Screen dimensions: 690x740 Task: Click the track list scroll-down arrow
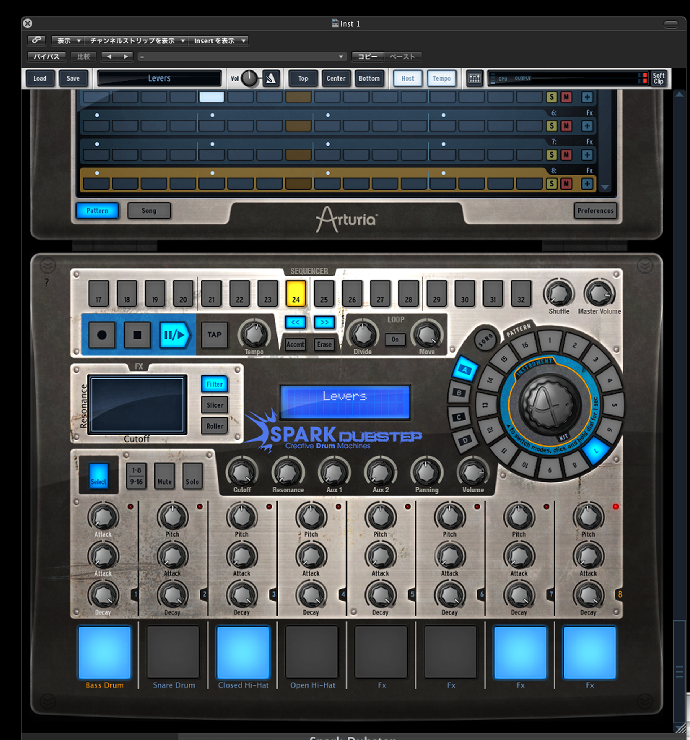click(605, 187)
